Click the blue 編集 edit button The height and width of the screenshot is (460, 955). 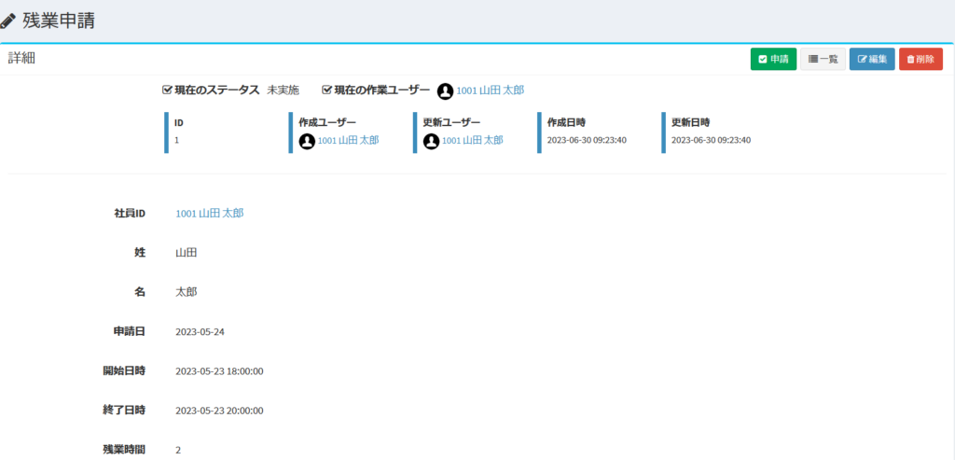pos(872,59)
